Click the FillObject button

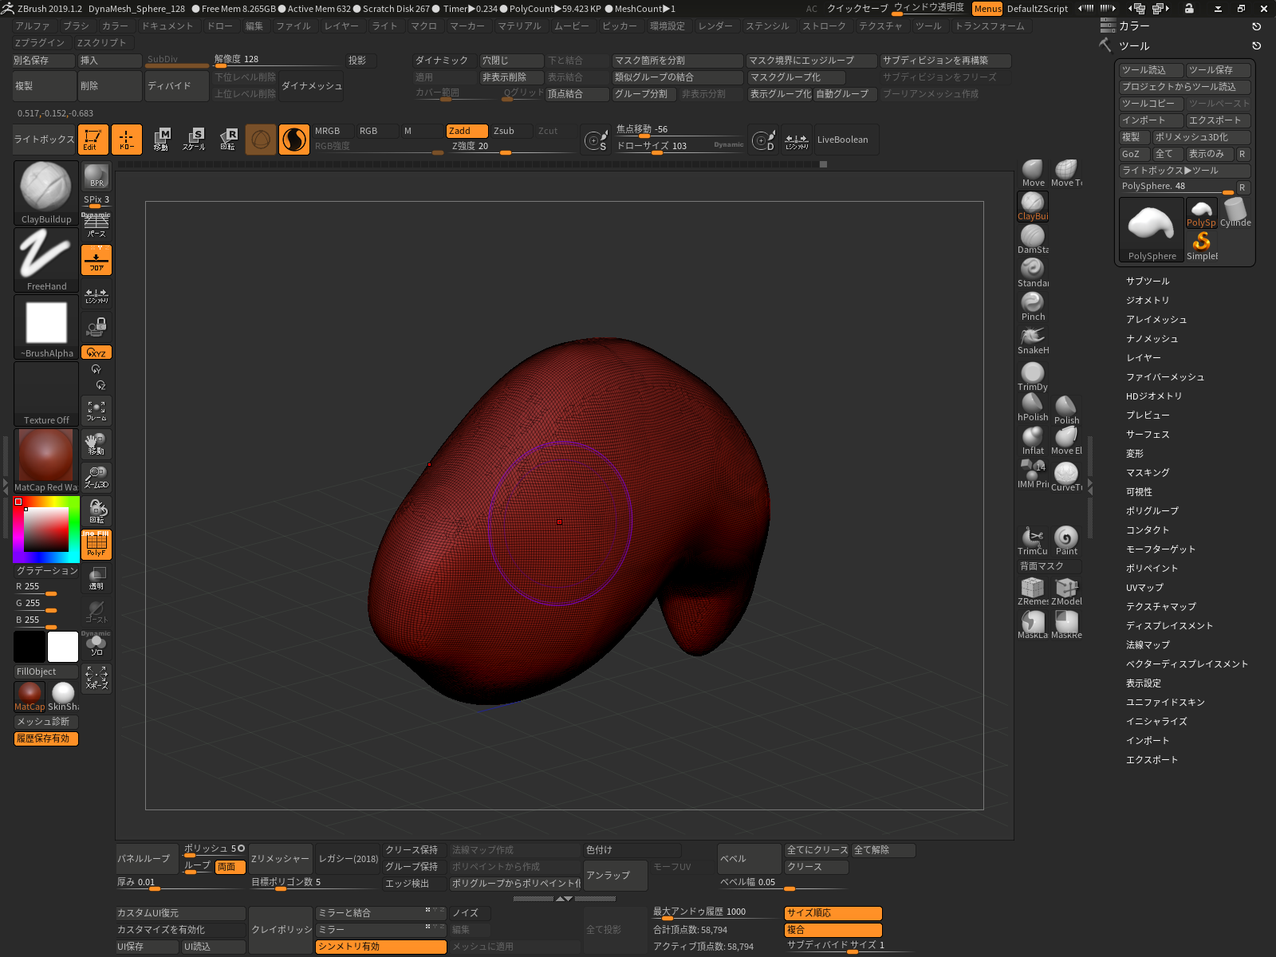pyautogui.click(x=45, y=671)
